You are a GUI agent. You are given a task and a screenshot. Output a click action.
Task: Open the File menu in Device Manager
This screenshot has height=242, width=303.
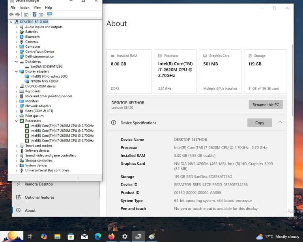point(13,8)
